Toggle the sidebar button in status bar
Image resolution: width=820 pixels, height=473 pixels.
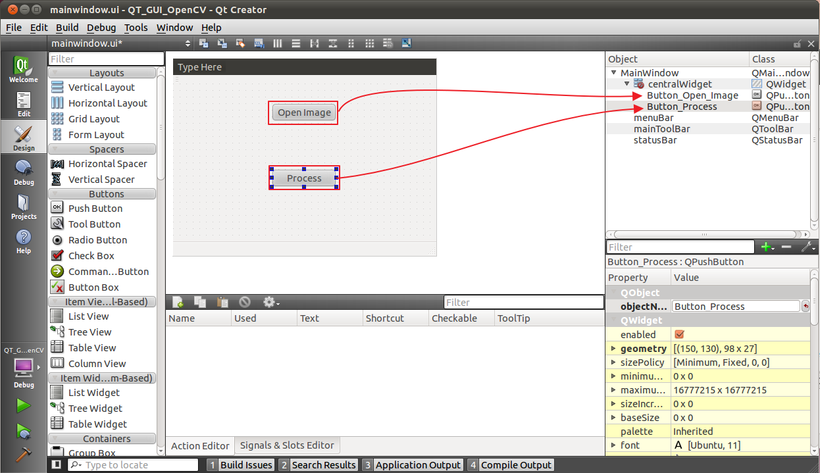pyautogui.click(x=57, y=465)
